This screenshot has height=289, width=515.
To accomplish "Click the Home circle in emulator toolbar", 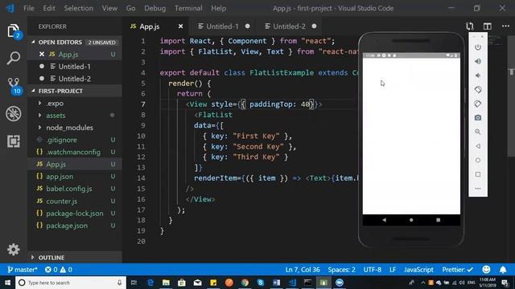I will [478, 161].
